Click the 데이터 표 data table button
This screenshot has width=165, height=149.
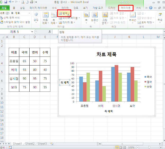pos(67,22)
